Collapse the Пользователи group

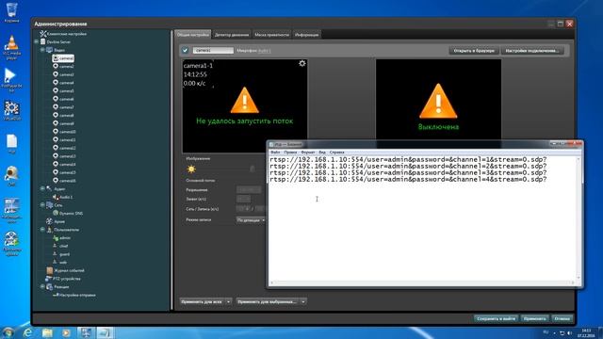point(42,230)
